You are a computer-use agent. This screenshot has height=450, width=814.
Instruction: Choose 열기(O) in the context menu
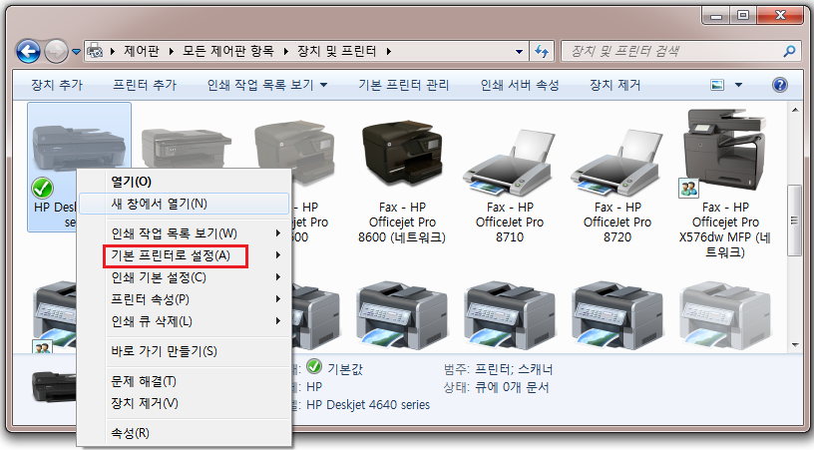pos(184,182)
